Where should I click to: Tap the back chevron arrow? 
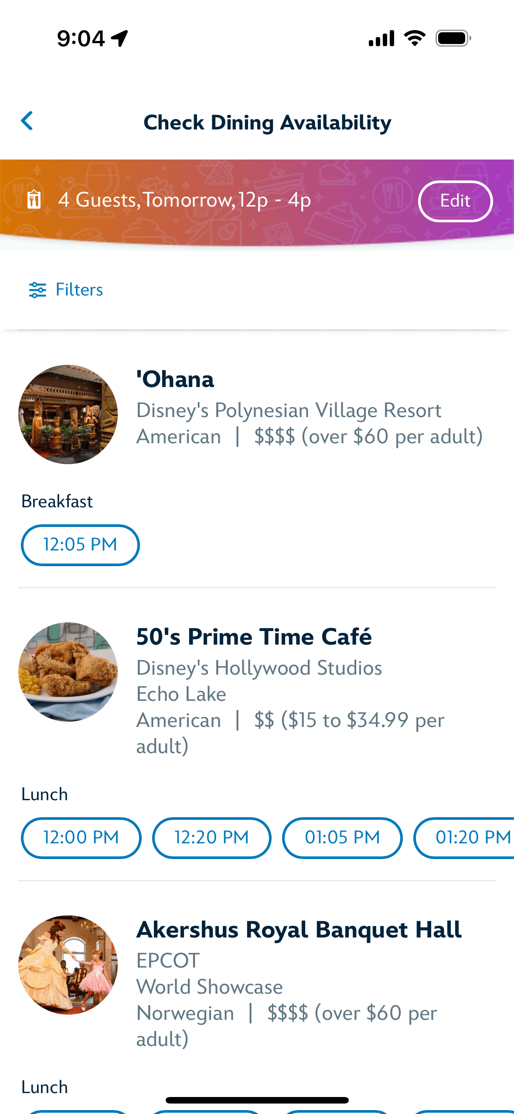[x=27, y=121]
